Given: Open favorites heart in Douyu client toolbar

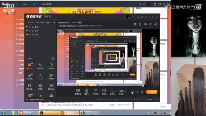Looking at the screenshot, I should 144,4.
